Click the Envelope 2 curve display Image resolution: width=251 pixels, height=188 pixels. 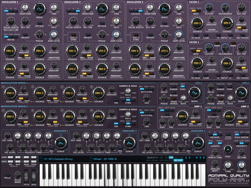point(129,143)
